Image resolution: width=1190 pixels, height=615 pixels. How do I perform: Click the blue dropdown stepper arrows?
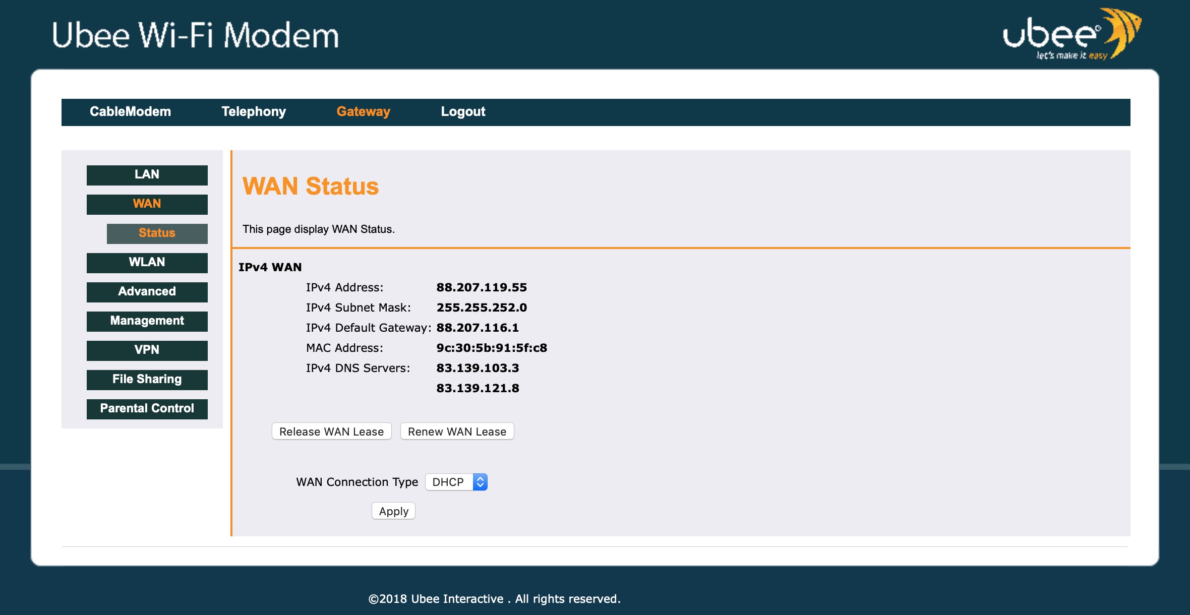coord(480,482)
